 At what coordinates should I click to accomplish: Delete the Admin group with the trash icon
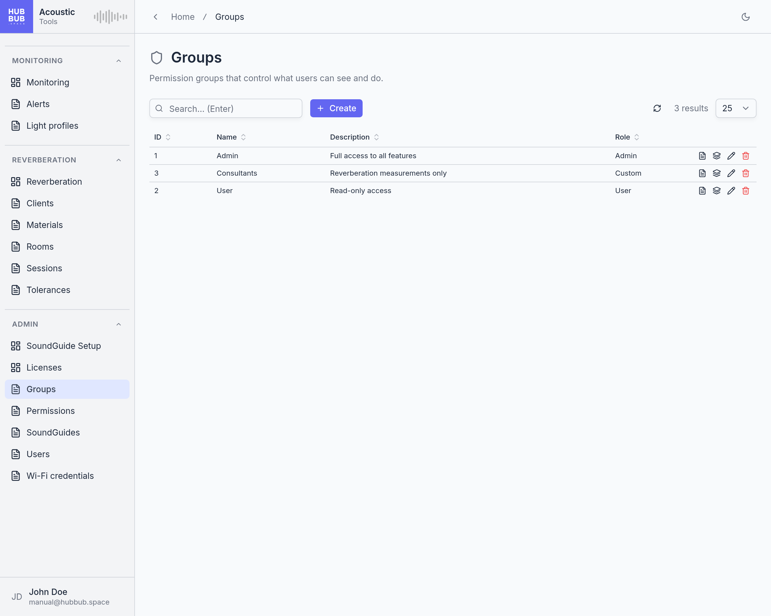click(745, 156)
